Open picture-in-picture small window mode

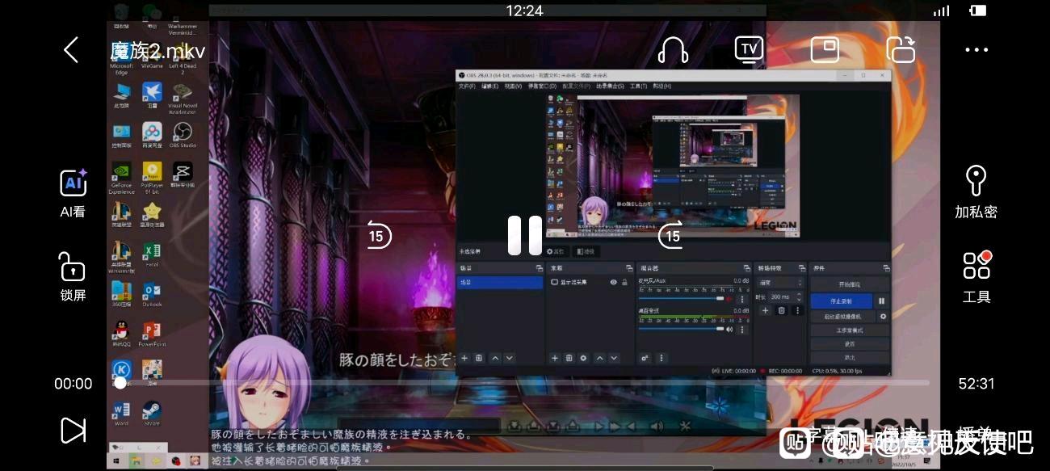tap(825, 50)
